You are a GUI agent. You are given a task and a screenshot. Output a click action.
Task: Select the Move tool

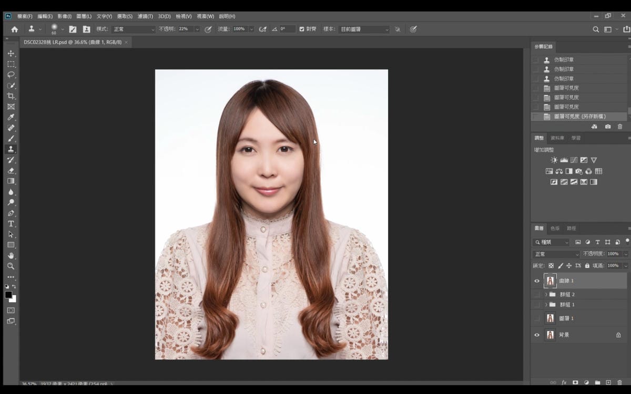point(11,54)
